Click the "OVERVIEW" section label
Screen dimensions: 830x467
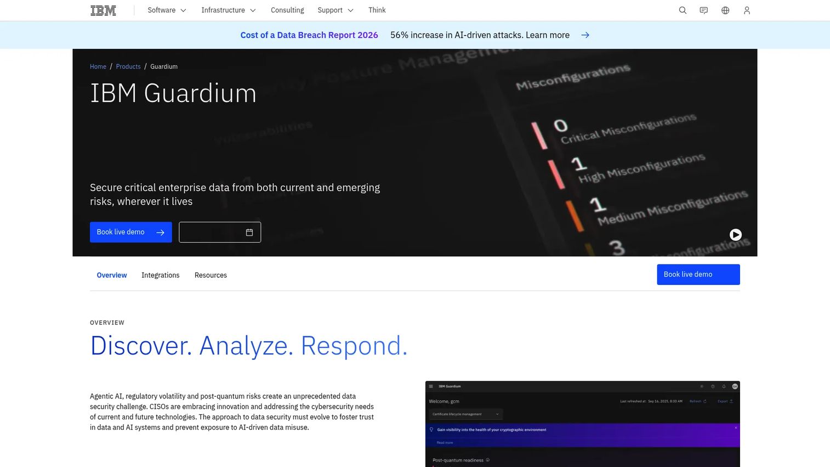(x=107, y=323)
